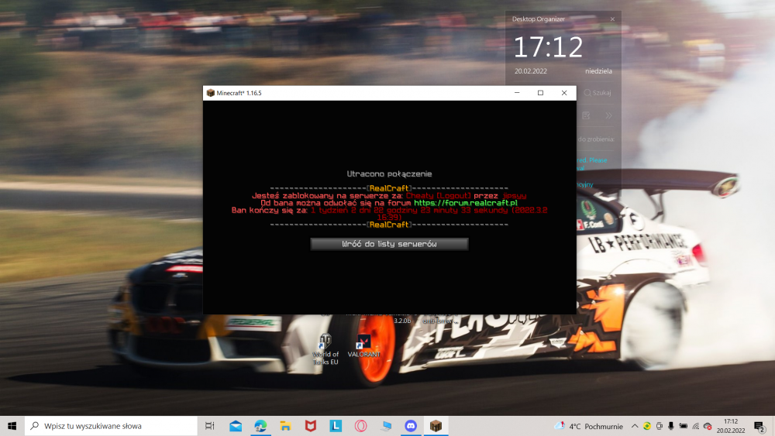The height and width of the screenshot is (436, 775).
Task: Open Task View from the taskbar
Action: pos(210,426)
